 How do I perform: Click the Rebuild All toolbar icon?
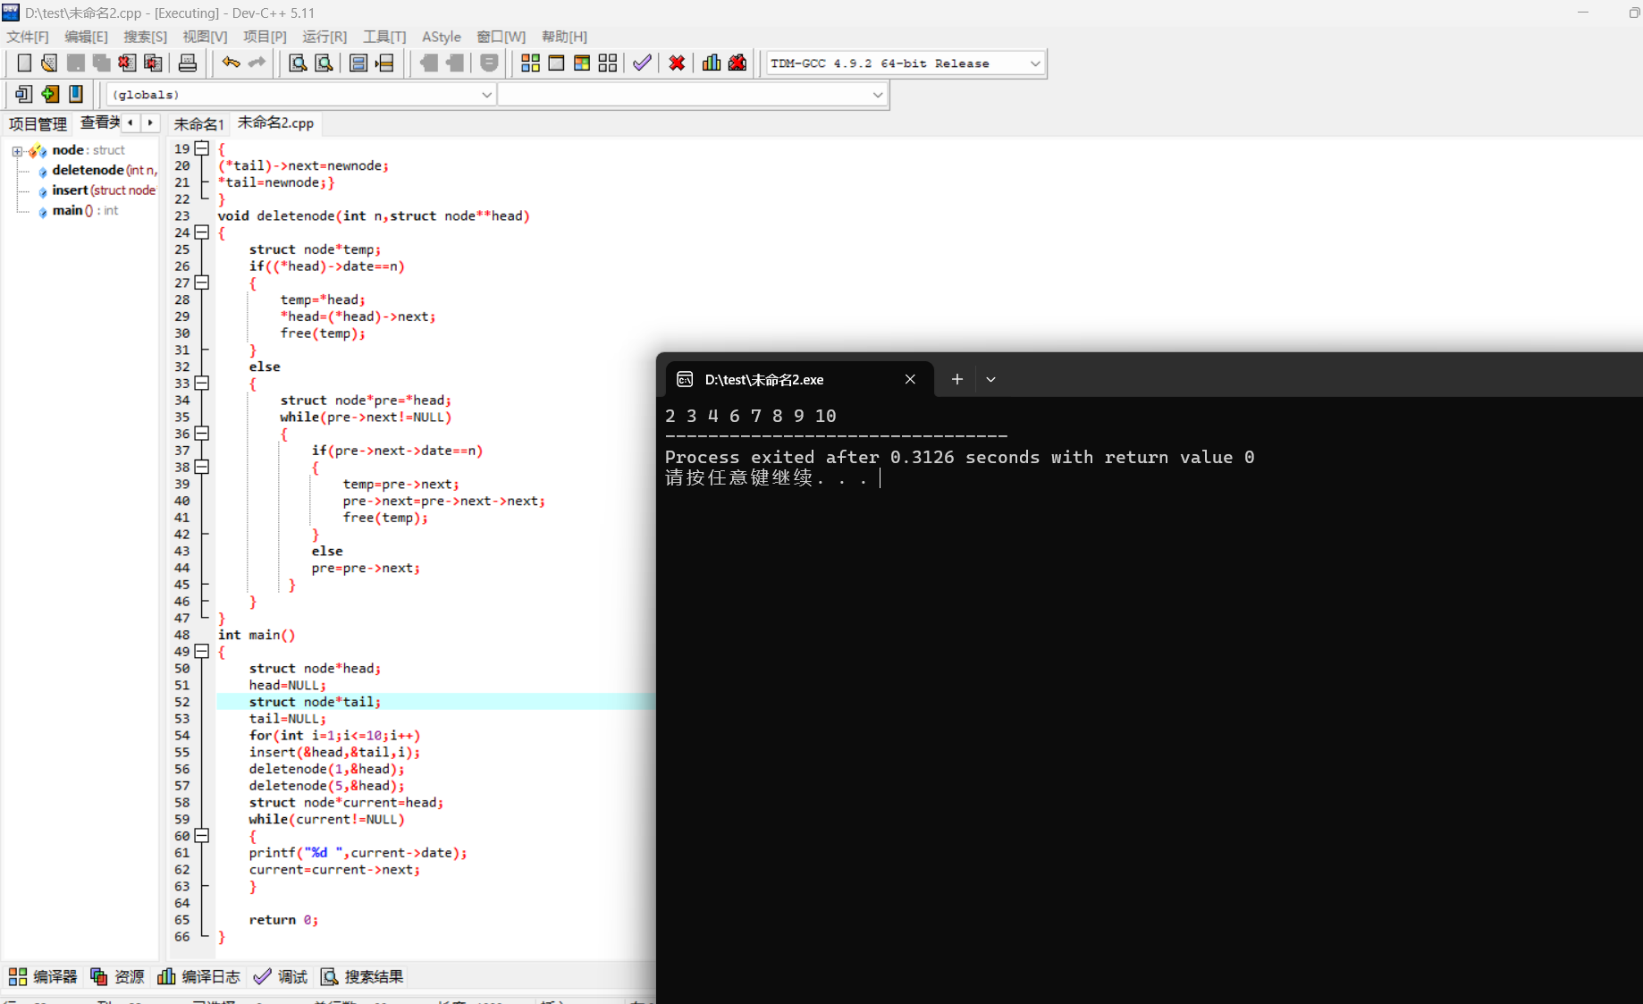(x=608, y=63)
